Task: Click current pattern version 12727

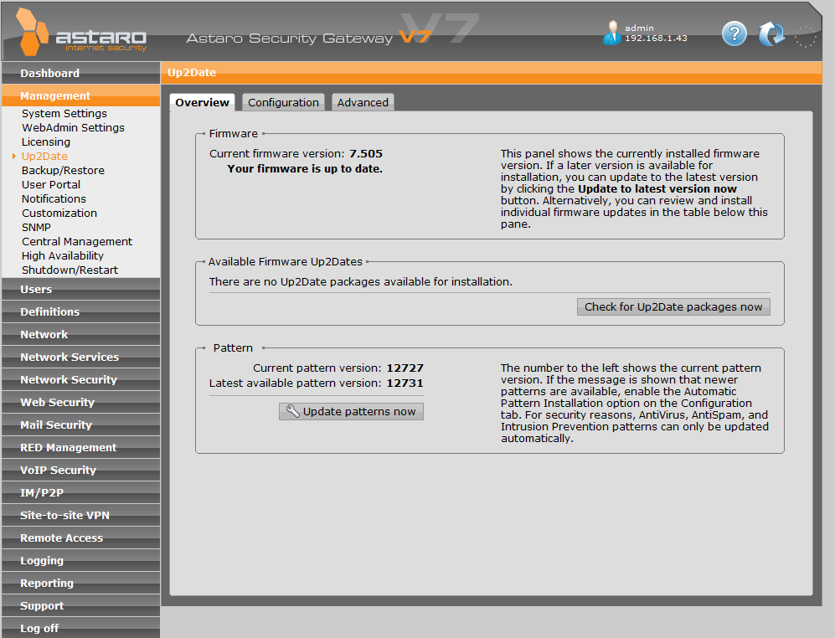Action: (x=405, y=368)
